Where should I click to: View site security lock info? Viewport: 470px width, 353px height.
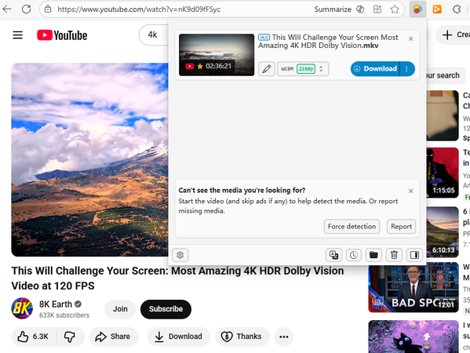(48, 9)
